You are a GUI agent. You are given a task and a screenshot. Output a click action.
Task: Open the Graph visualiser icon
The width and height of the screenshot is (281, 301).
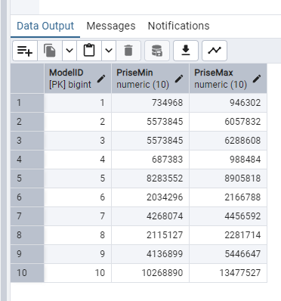pos(215,51)
